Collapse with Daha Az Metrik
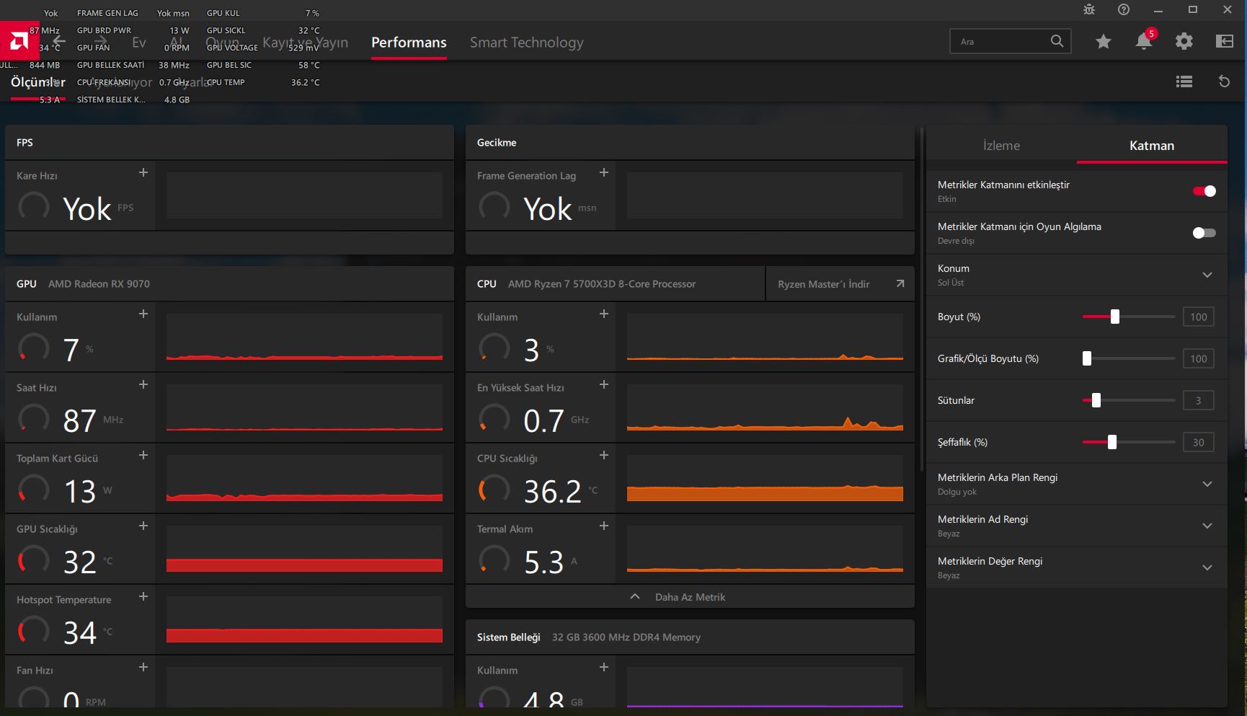The height and width of the screenshot is (716, 1247). (x=690, y=597)
